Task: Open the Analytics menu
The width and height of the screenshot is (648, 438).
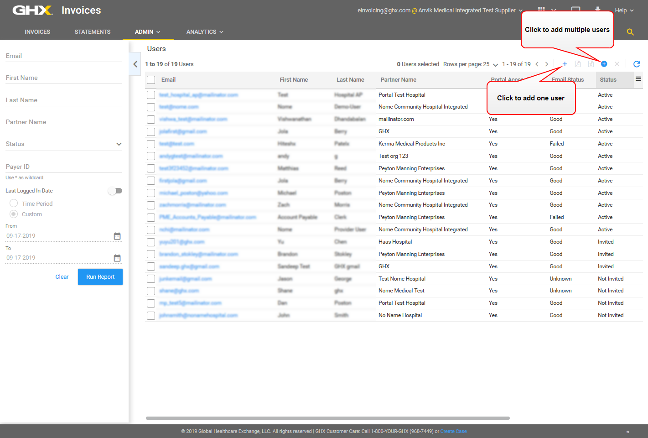Action: coord(205,32)
